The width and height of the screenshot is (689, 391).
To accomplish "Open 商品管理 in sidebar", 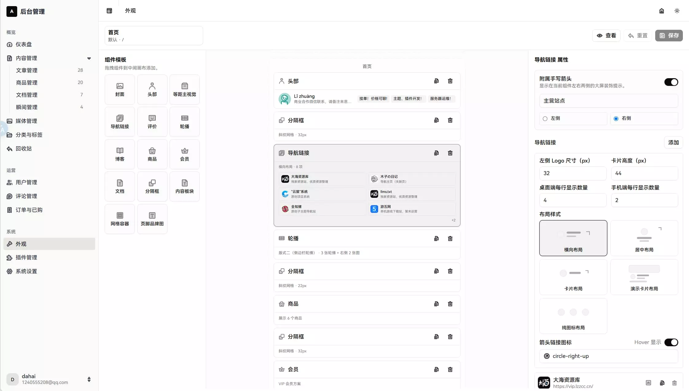I will [49, 82].
